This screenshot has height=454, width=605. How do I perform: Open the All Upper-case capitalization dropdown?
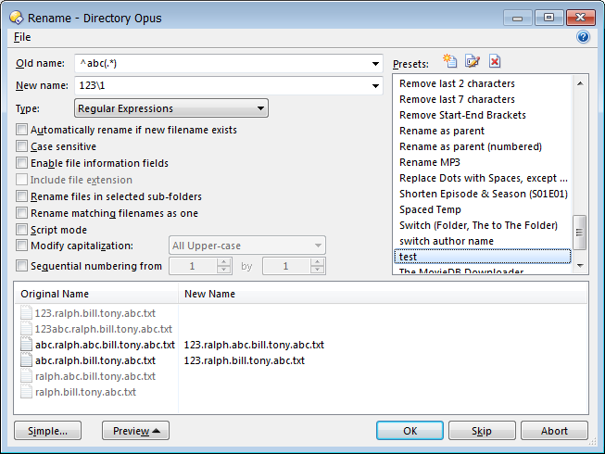tap(247, 246)
